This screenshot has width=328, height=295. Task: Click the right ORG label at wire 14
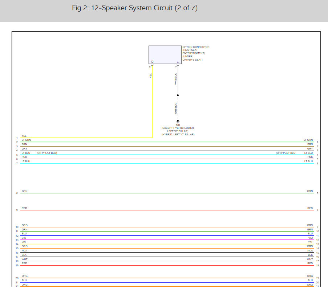coord(310,246)
